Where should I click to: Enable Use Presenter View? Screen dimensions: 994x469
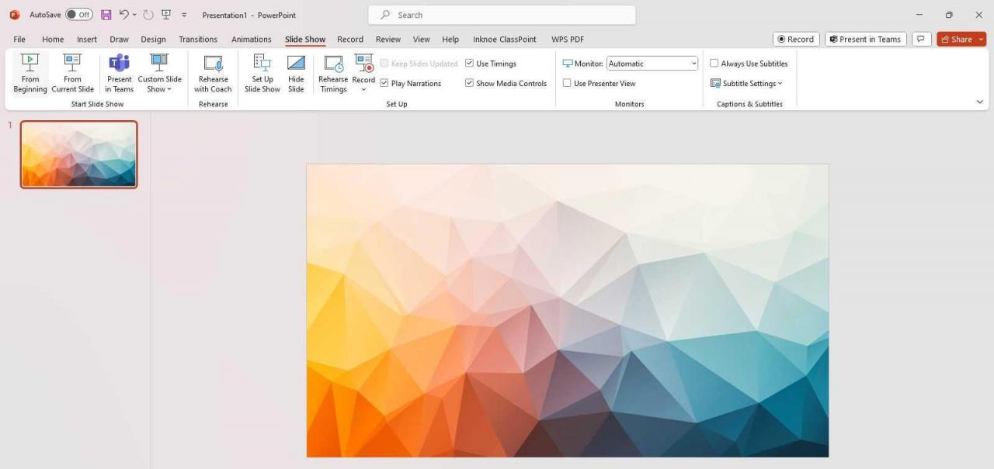(567, 83)
